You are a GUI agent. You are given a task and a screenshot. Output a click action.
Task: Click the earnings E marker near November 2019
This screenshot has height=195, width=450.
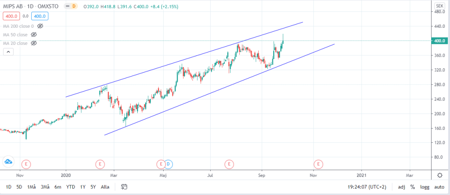[26, 164]
